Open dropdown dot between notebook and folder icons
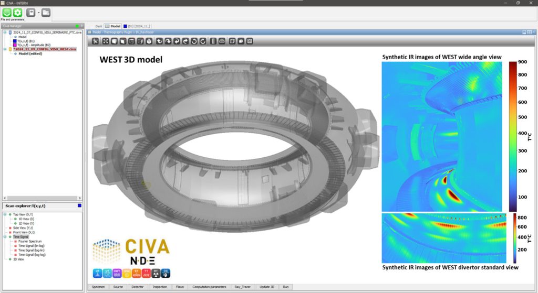The image size is (538, 293). (x=39, y=13)
